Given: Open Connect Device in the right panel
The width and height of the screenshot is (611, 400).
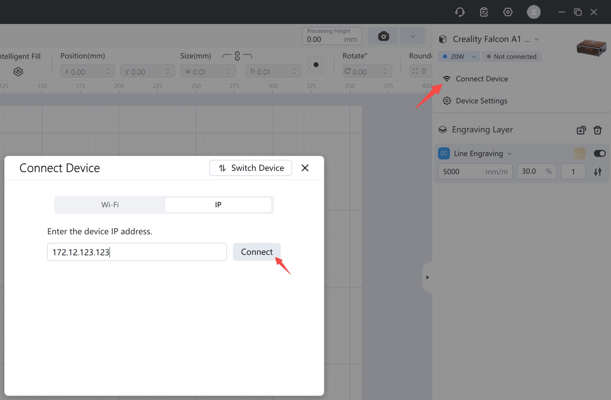Looking at the screenshot, I should tap(482, 79).
